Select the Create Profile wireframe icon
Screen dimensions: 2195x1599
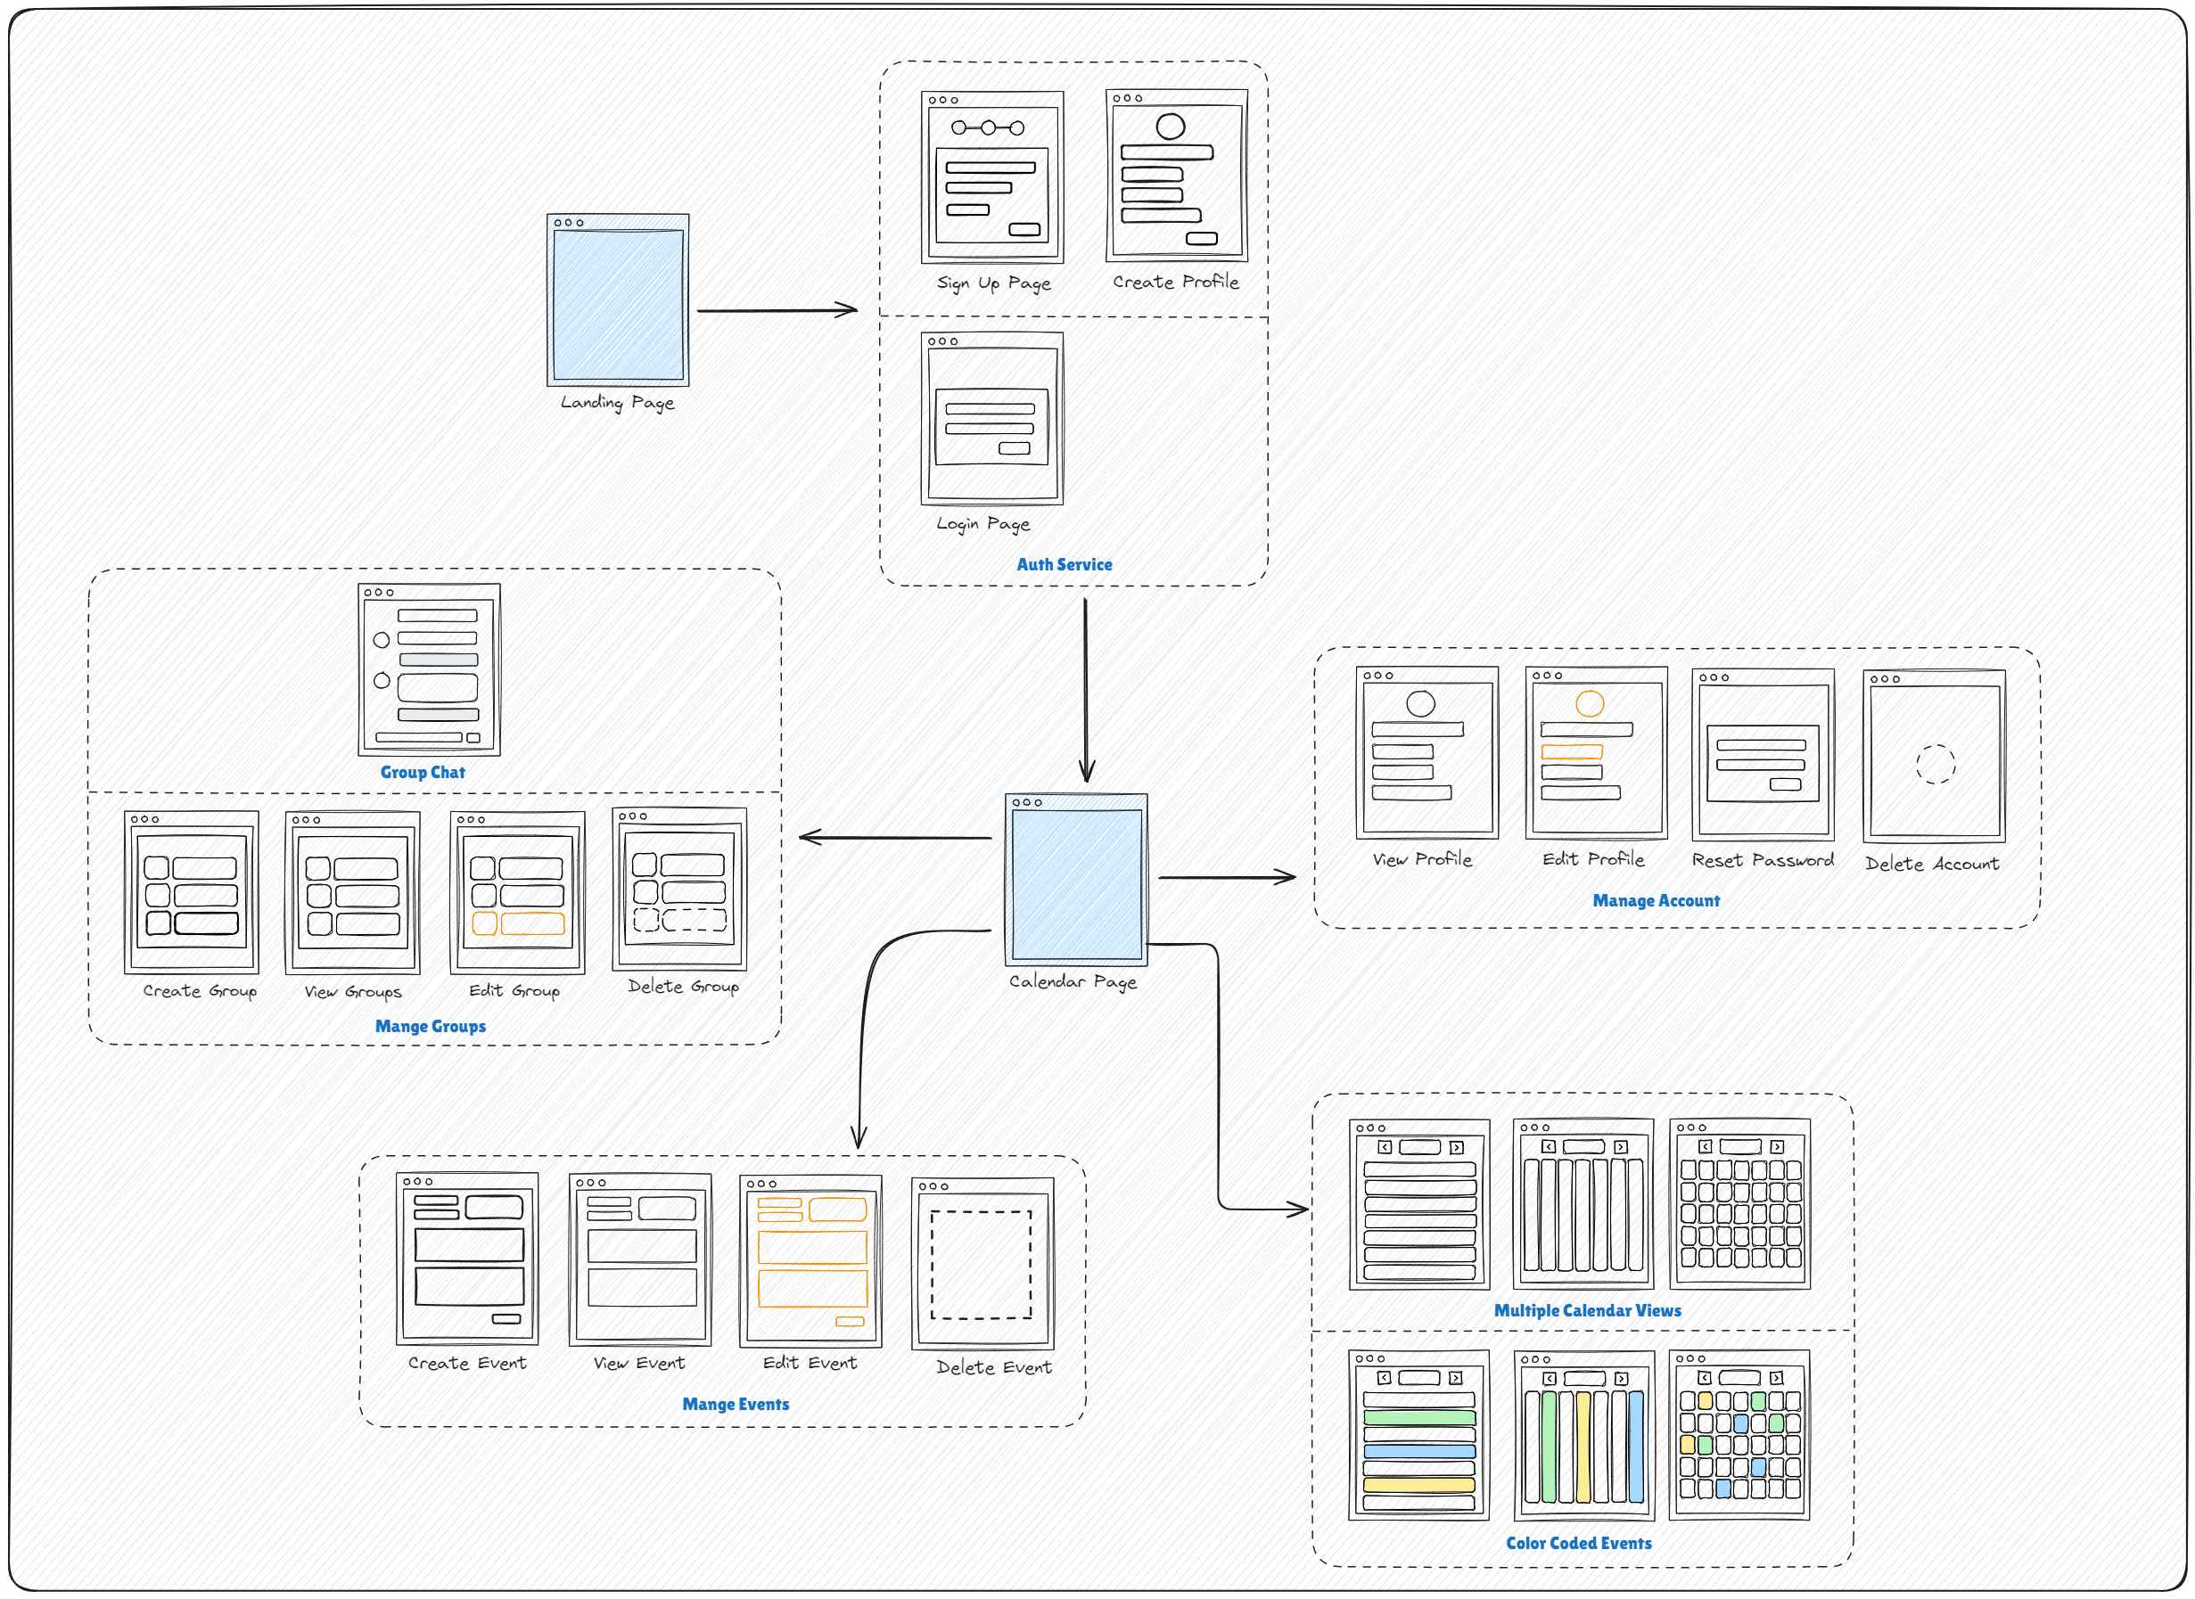pos(1177,176)
